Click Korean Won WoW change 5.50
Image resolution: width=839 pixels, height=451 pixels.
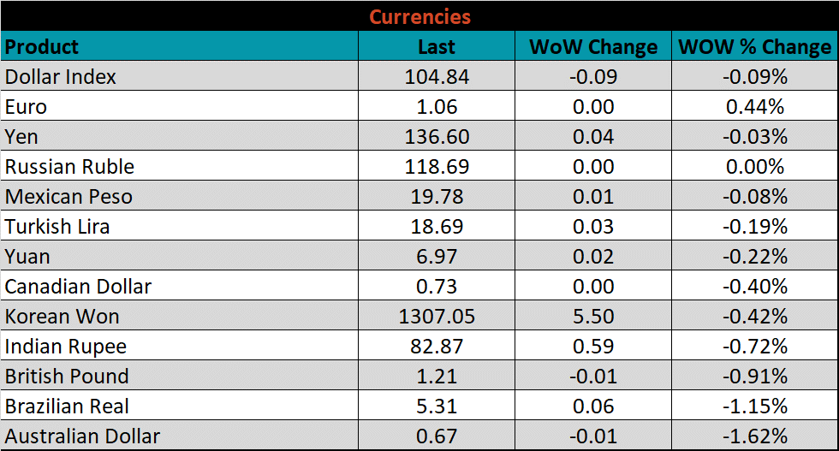592,316
